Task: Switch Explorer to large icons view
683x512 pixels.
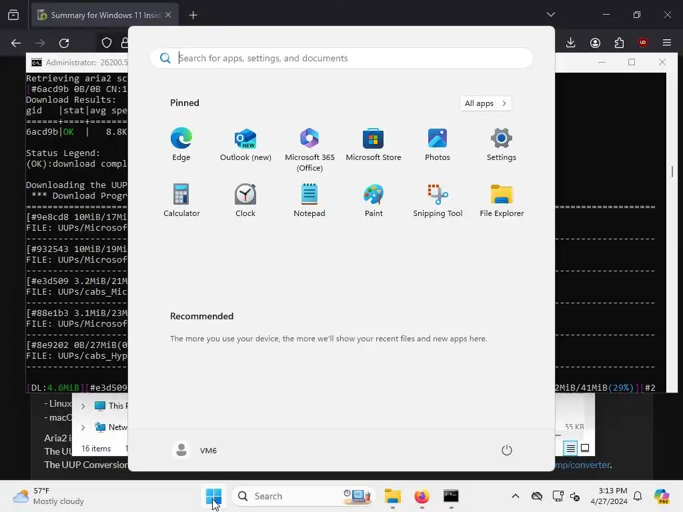Action: [x=585, y=448]
